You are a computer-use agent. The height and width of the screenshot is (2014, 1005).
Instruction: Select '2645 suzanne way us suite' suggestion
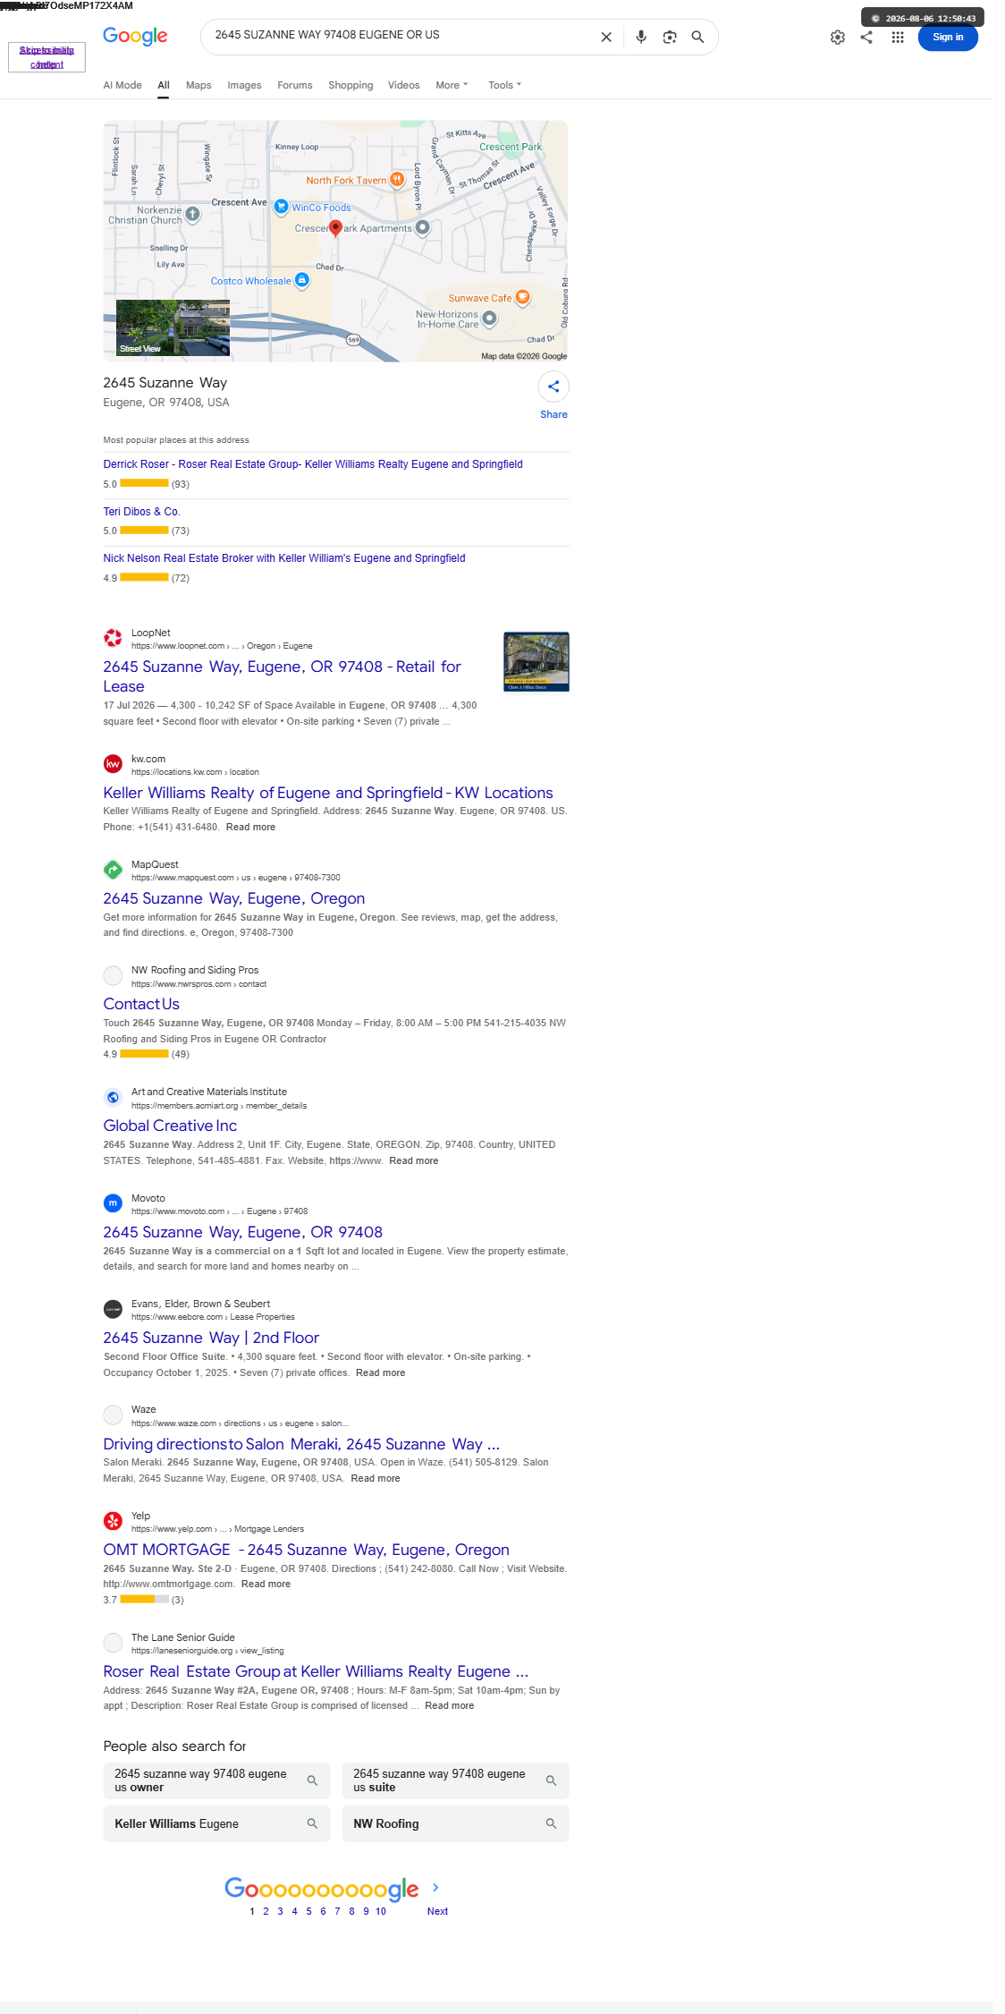tap(455, 1780)
